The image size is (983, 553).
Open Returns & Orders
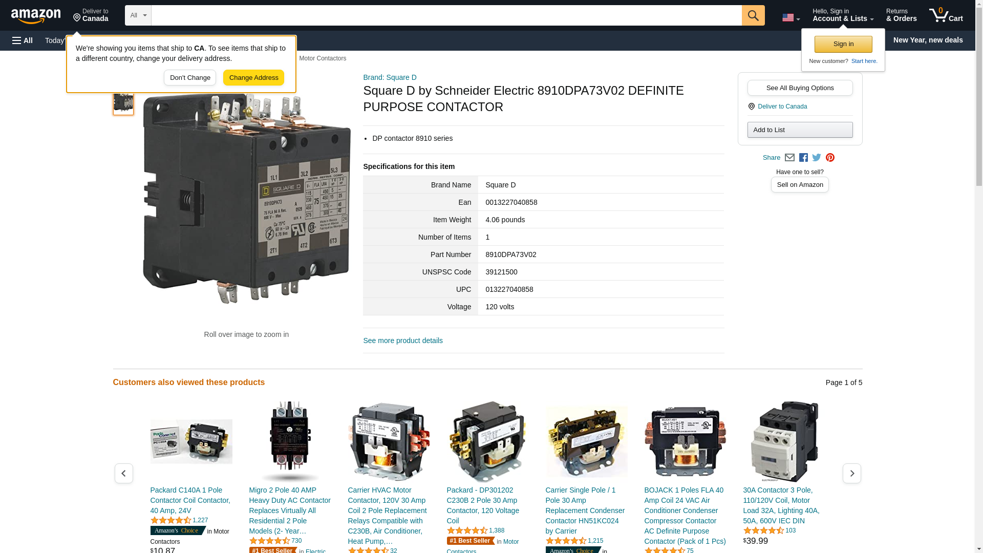click(901, 15)
